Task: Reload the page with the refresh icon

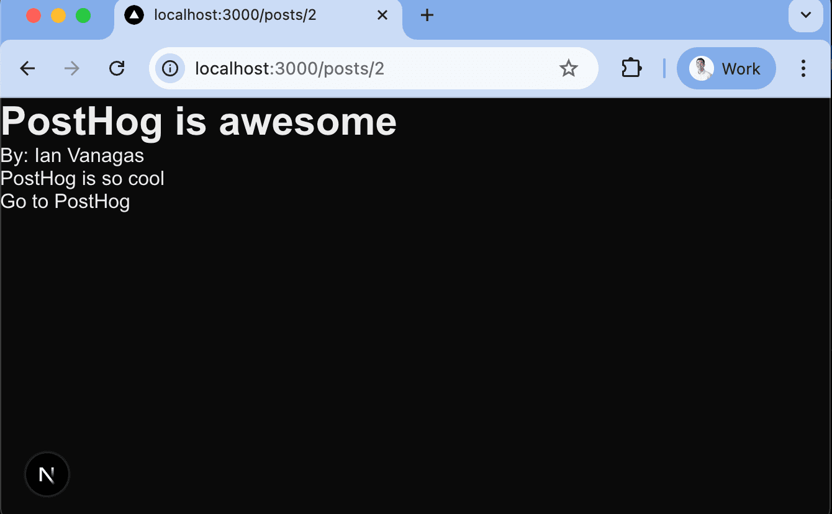Action: 117,68
